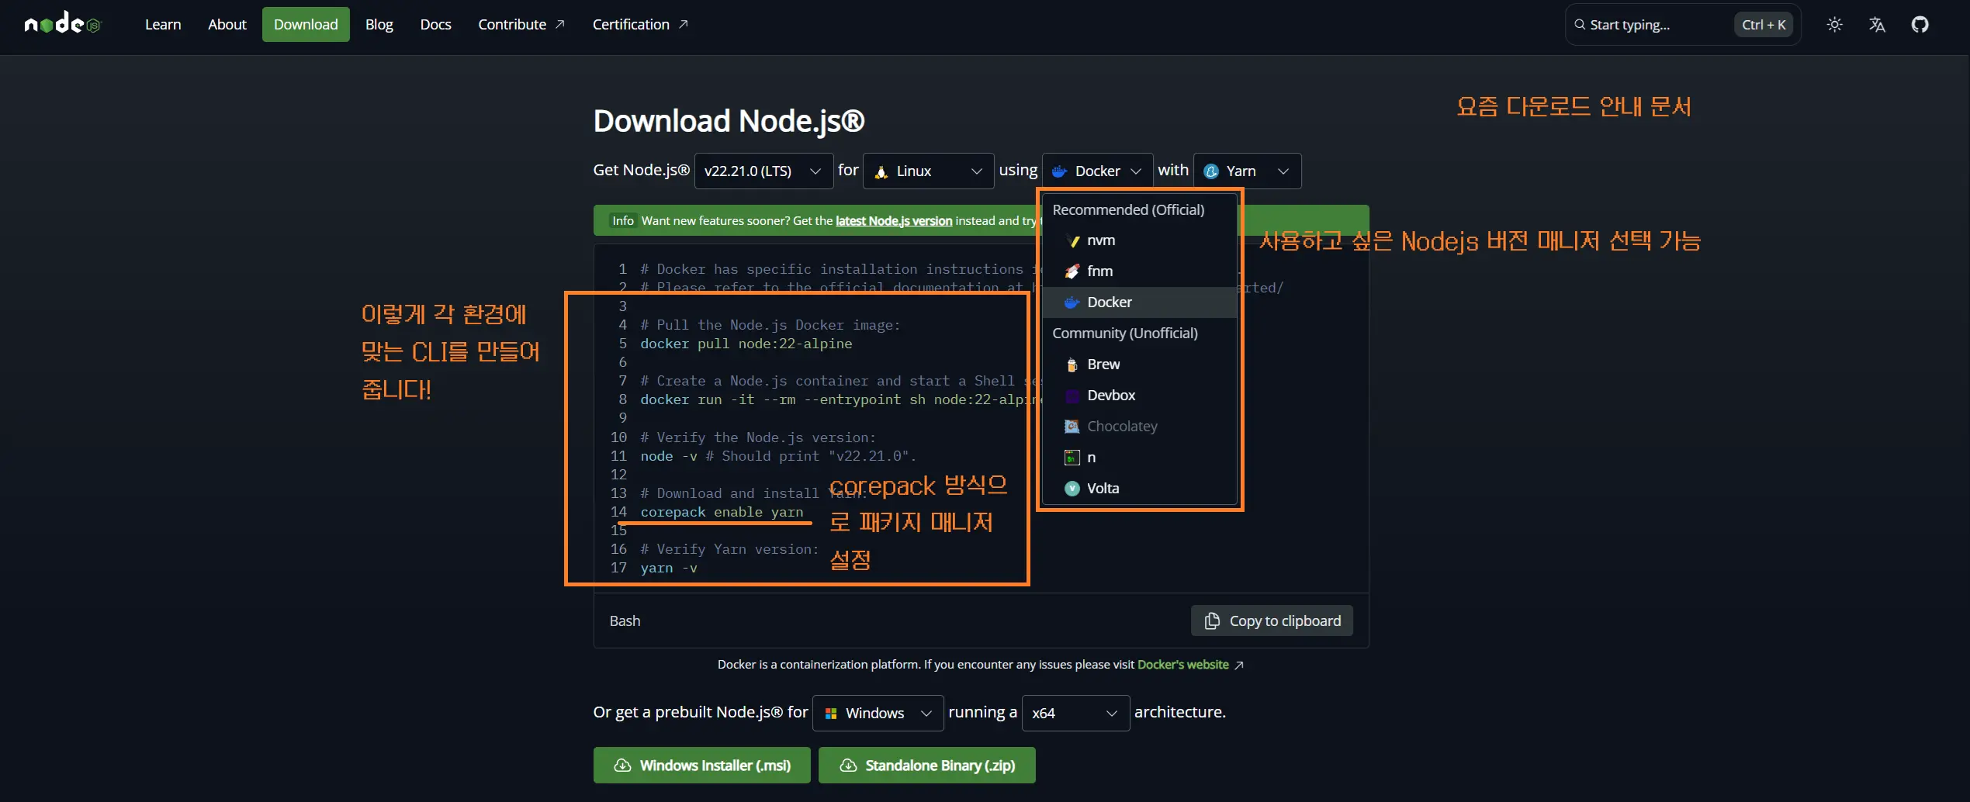Image resolution: width=1970 pixels, height=802 pixels.
Task: Open the Learn nav item
Action: coord(163,24)
